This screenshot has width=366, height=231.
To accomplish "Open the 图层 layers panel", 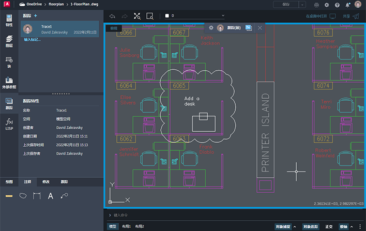I will [x=9, y=41].
